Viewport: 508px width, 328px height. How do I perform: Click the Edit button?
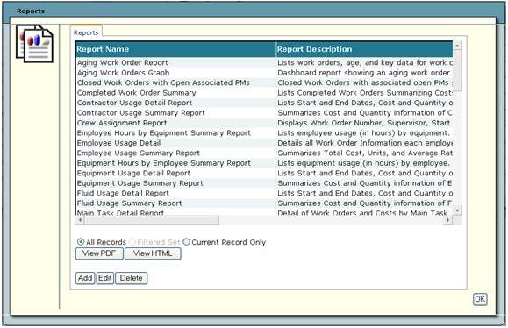pos(105,278)
